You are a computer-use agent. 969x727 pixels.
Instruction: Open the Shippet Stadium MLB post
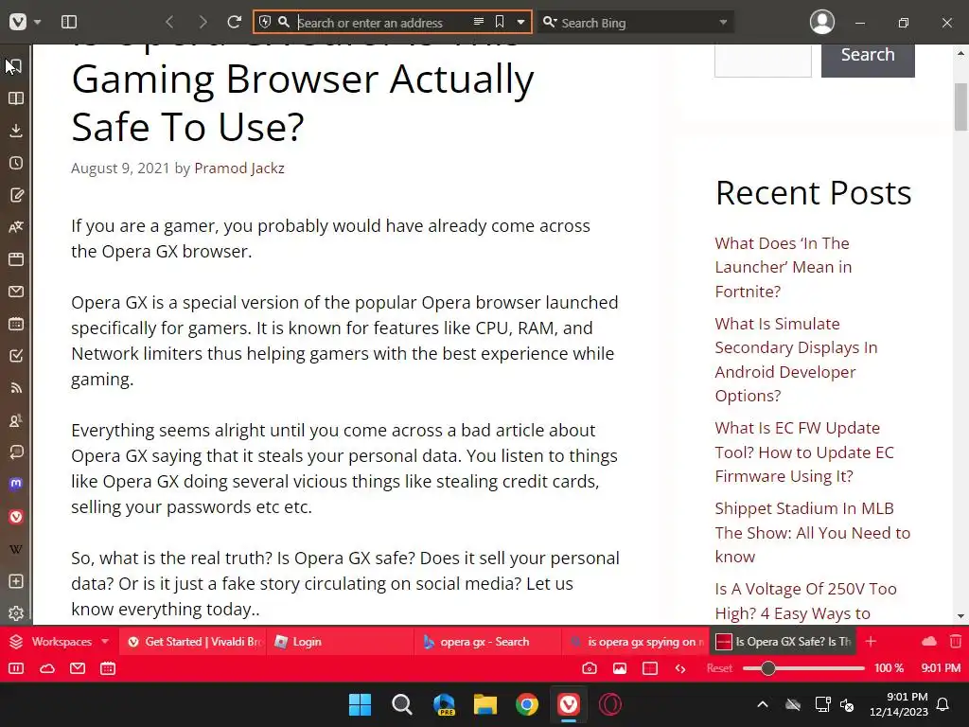(x=813, y=532)
